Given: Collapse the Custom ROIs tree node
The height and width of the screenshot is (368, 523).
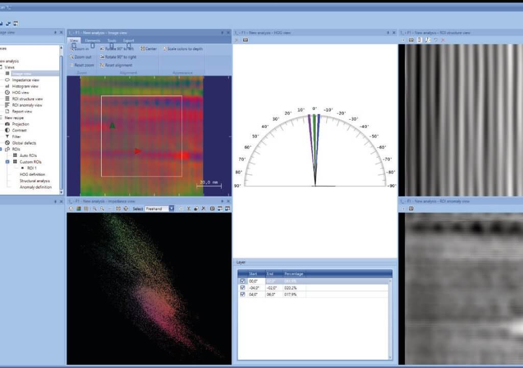Looking at the screenshot, I should 7,161.
